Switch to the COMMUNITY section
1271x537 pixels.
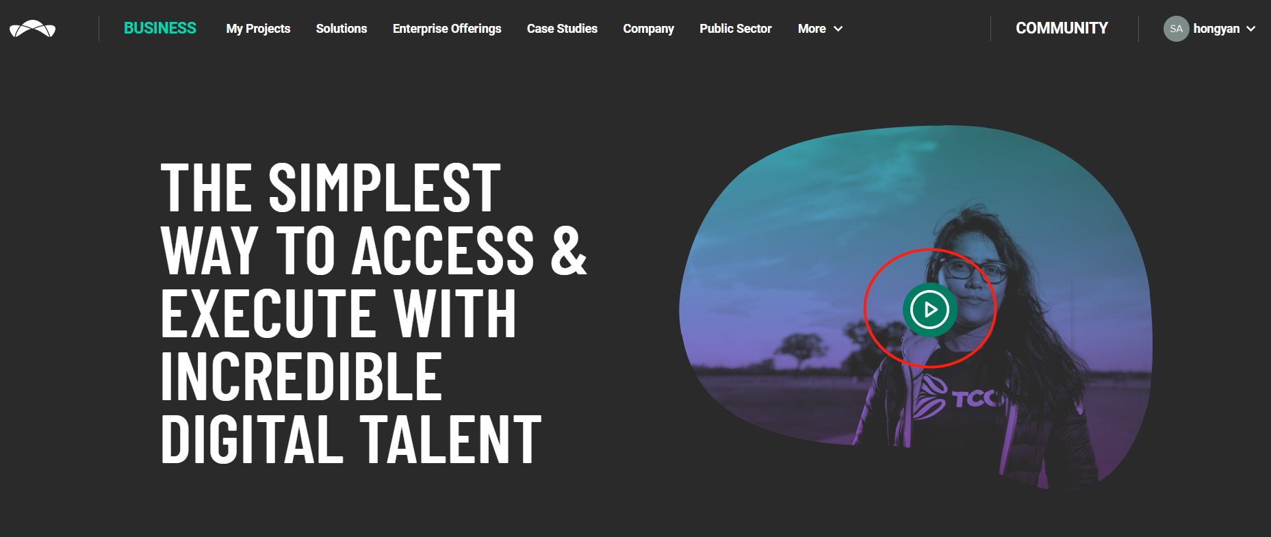(1062, 28)
